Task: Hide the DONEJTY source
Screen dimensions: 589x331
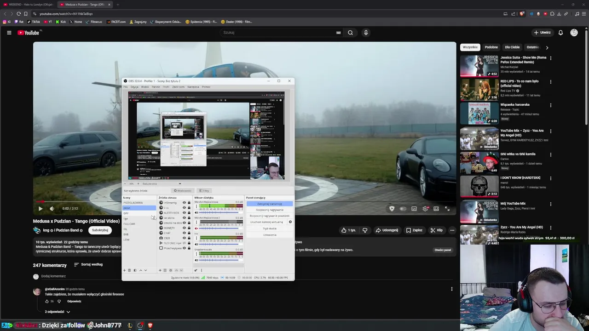Action: (x=184, y=228)
